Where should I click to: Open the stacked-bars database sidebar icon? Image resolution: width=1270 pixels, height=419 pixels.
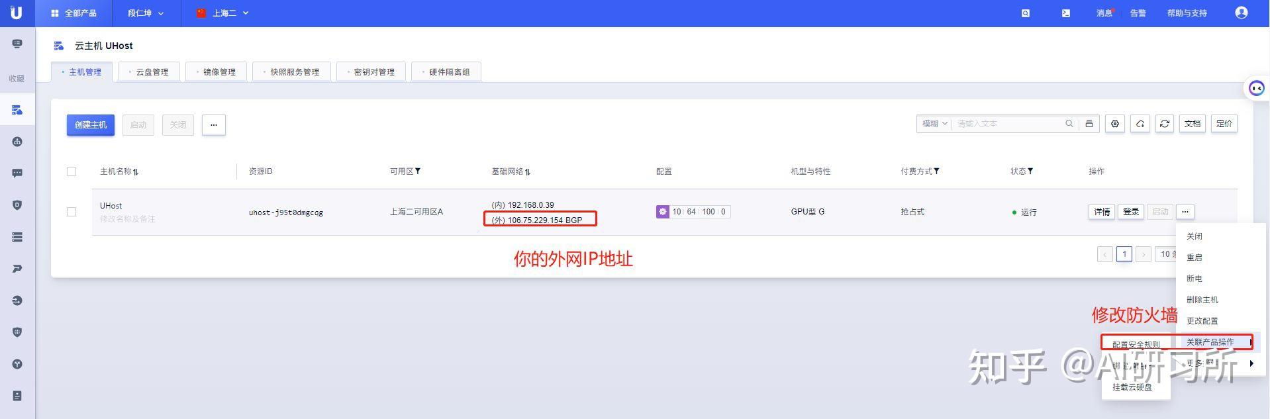click(x=17, y=237)
